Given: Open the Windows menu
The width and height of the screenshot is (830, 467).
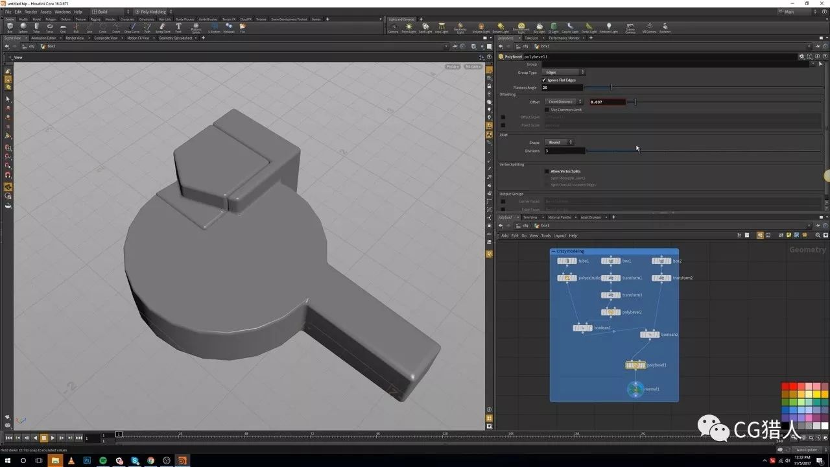Looking at the screenshot, I should (x=63, y=12).
